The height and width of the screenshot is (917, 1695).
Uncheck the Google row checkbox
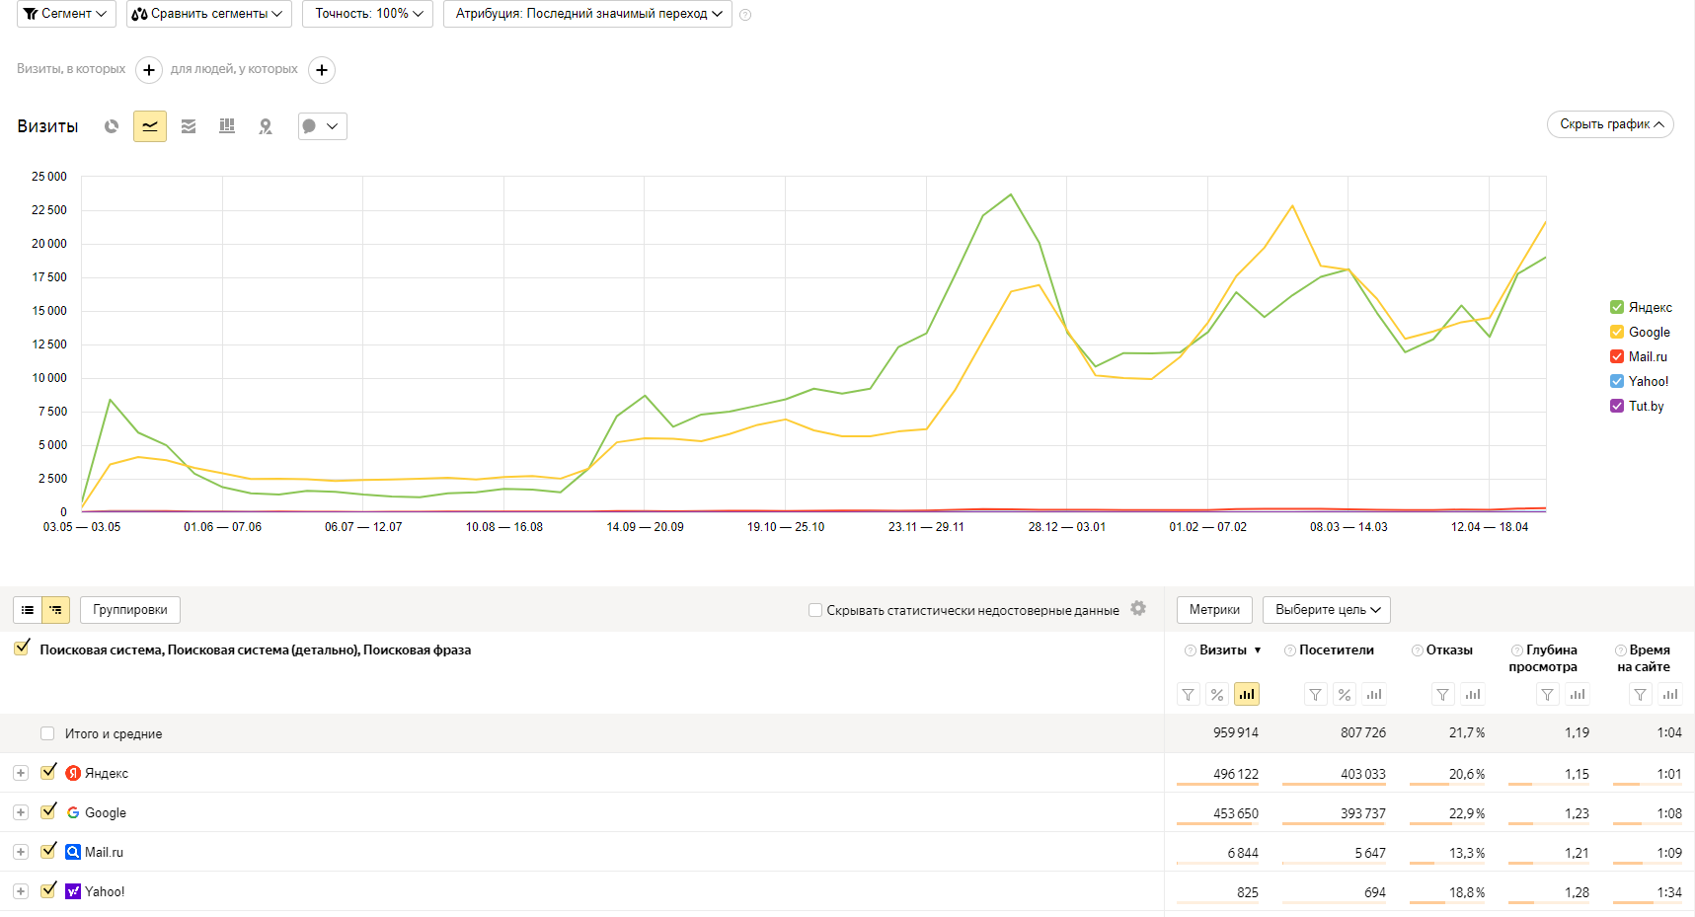[x=48, y=811]
